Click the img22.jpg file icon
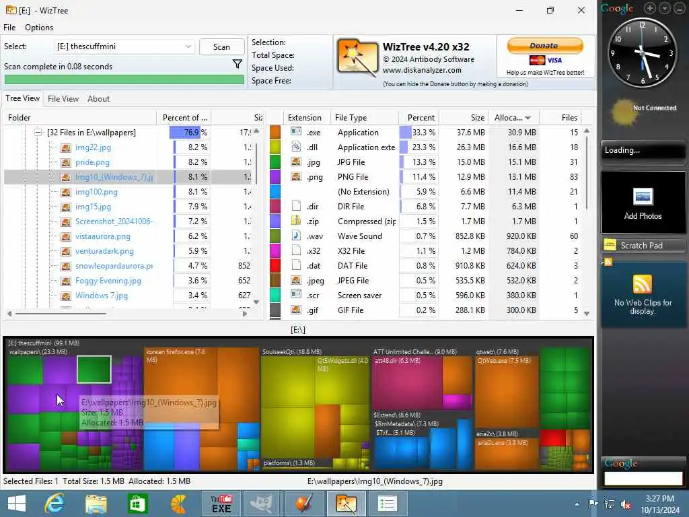Viewport: 689px width, 517px height. [66, 147]
